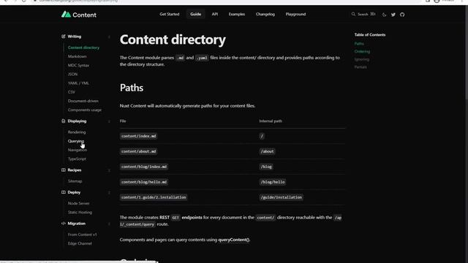Jump to Partials in table of contents

coord(361,66)
